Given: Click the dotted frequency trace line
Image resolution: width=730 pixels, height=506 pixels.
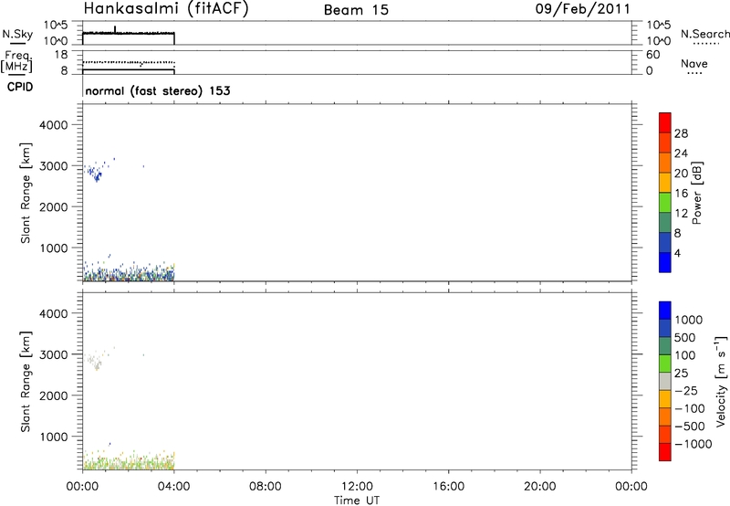Looking at the screenshot, I should click(x=129, y=62).
